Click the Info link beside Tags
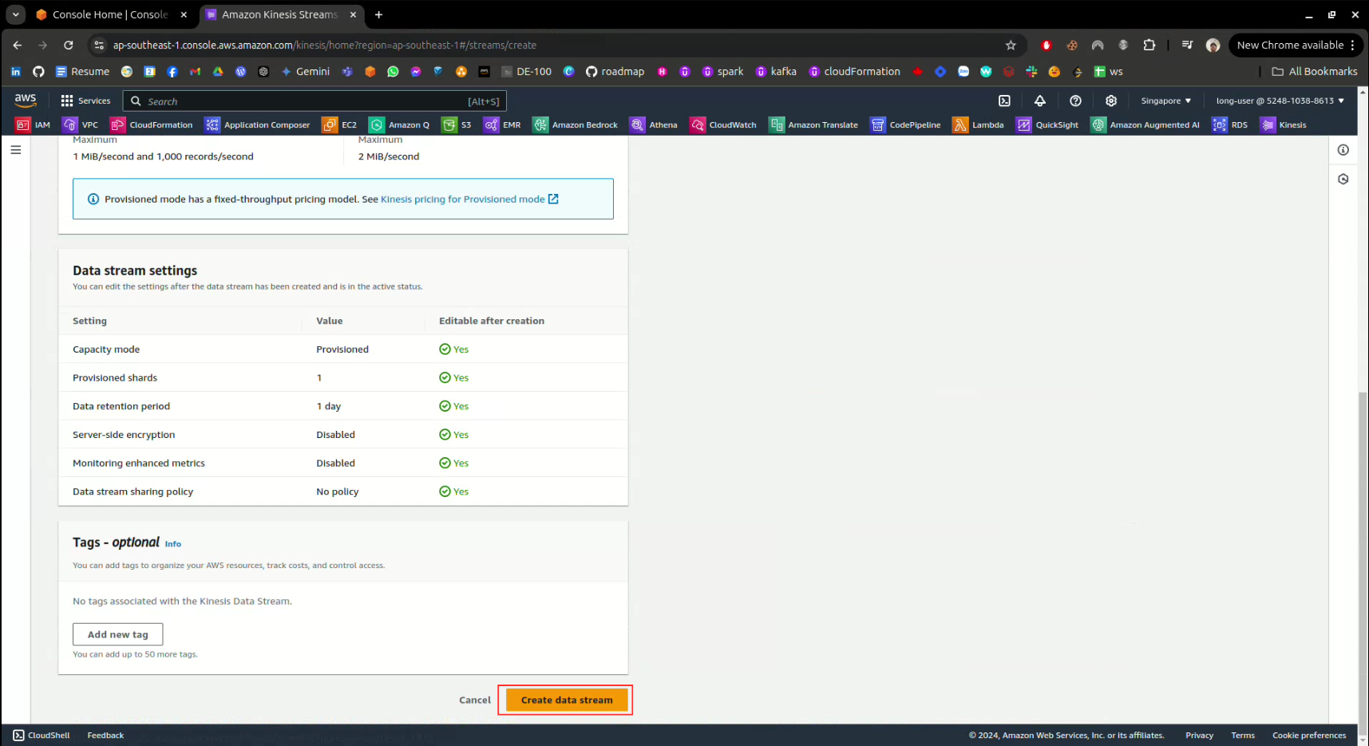 [x=173, y=544]
